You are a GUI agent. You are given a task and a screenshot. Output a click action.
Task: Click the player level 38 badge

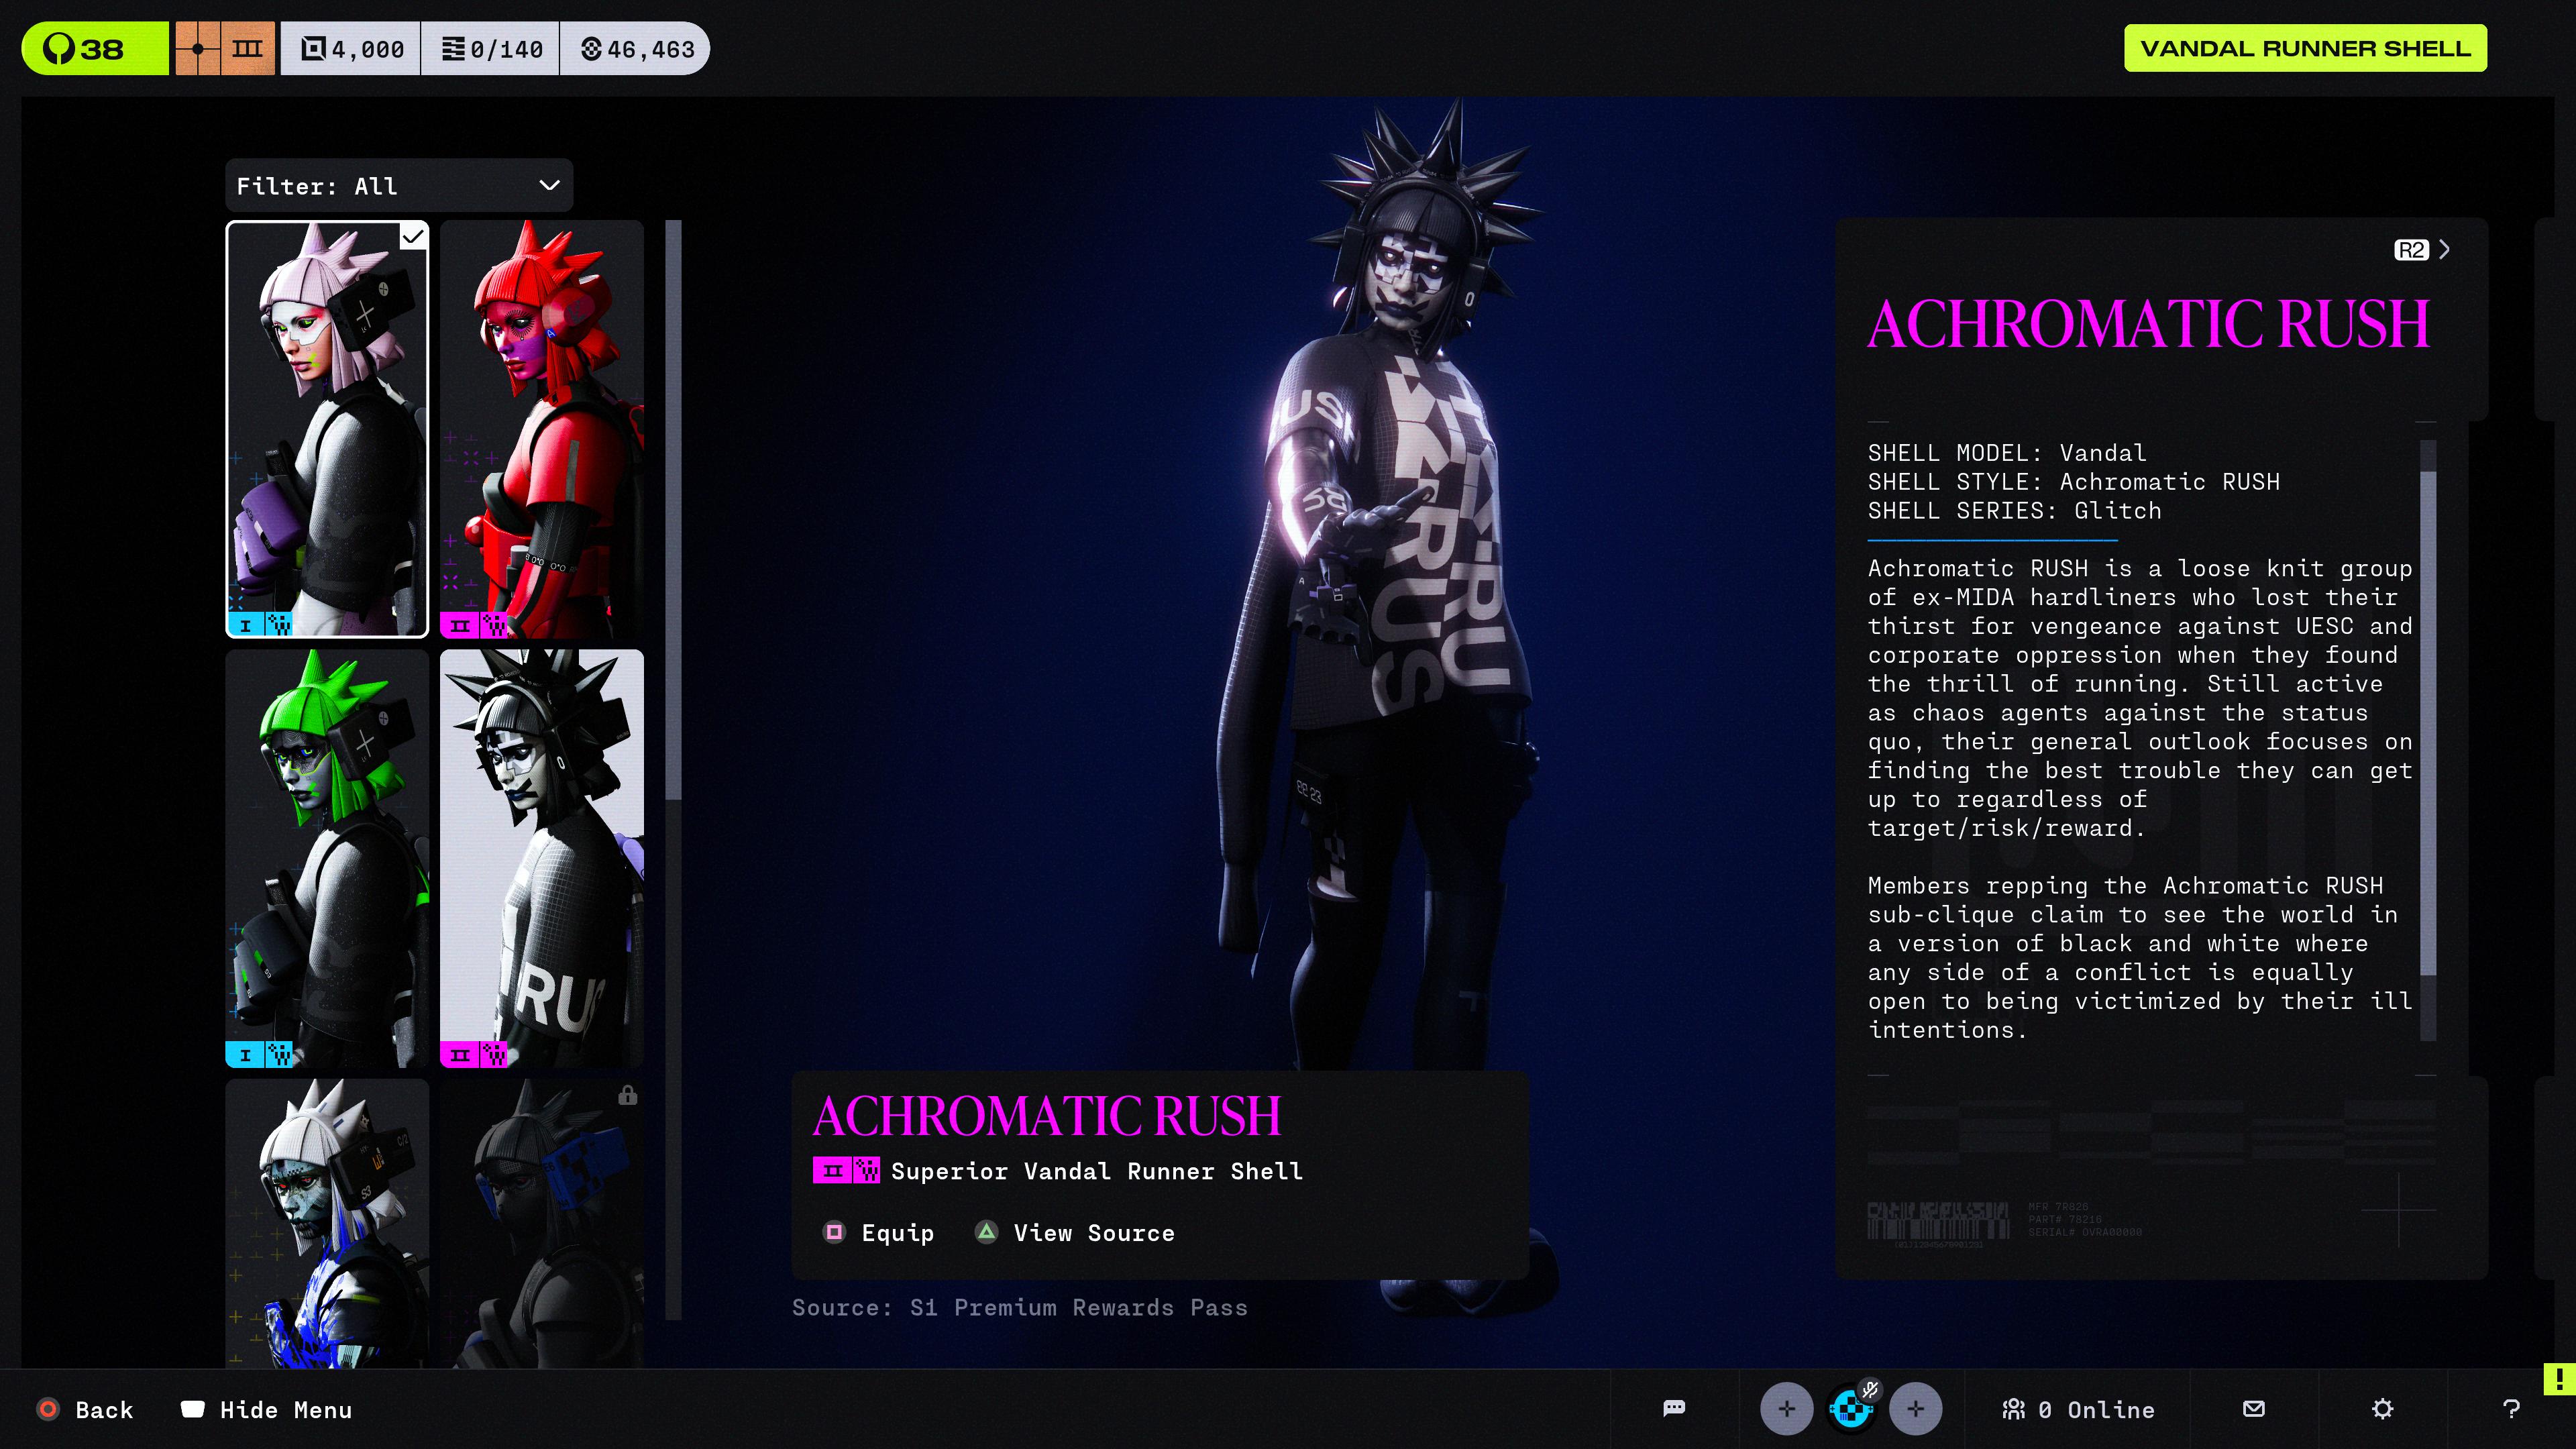[95, 49]
